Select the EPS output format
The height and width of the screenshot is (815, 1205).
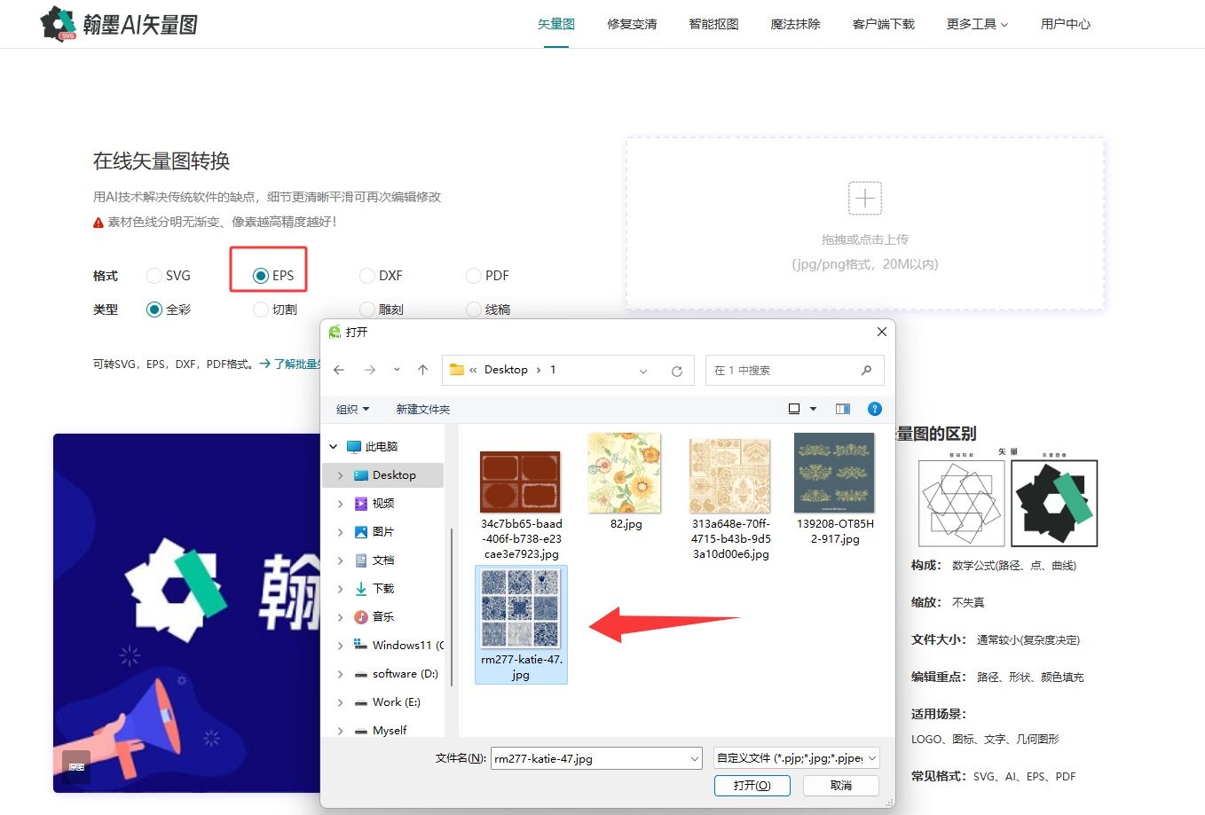[259, 275]
